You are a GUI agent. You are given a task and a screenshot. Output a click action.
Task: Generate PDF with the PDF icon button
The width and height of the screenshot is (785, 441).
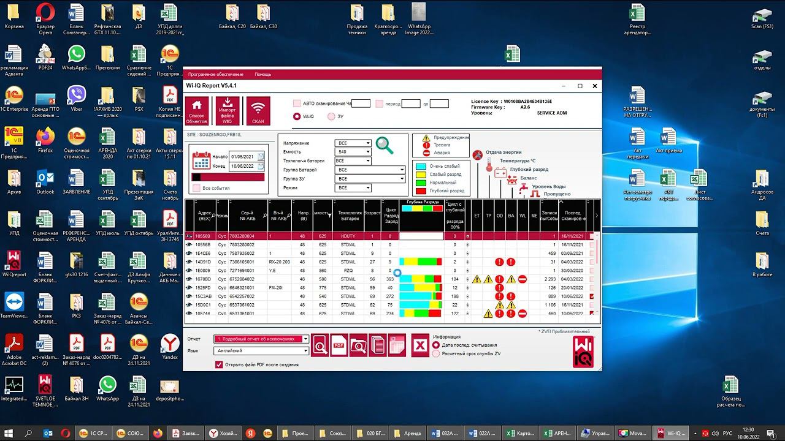click(339, 345)
